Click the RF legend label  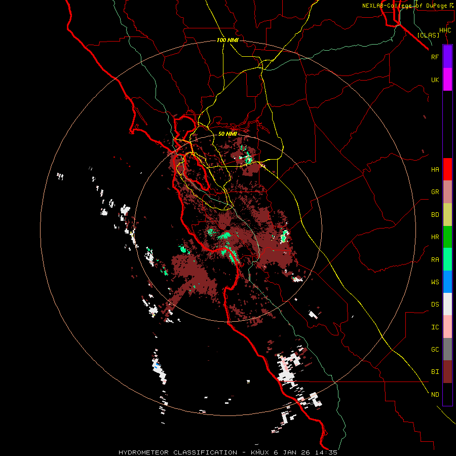pyautogui.click(x=435, y=57)
